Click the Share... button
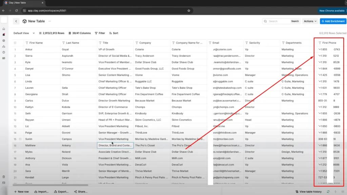The height and width of the screenshot is (195, 347). click(x=81, y=192)
